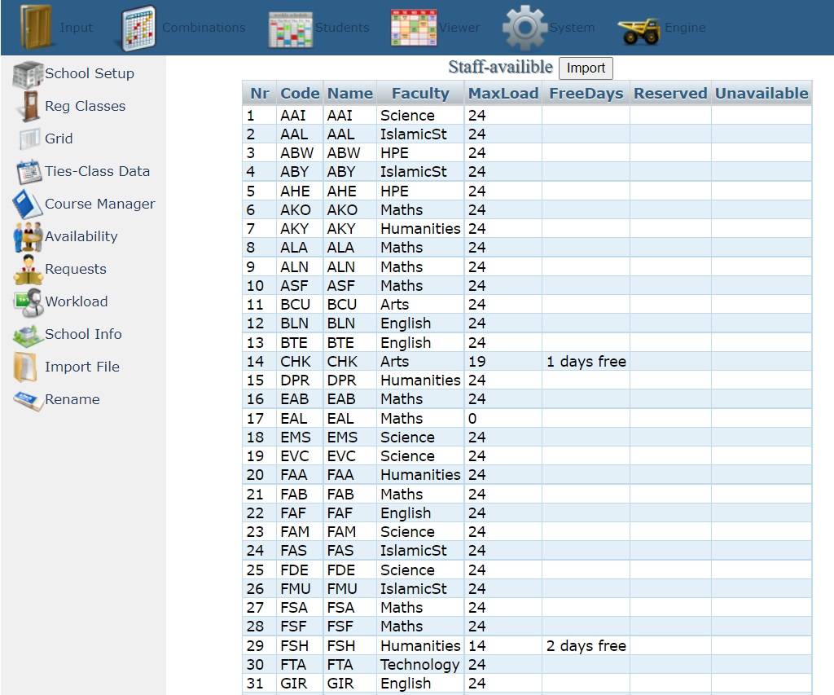This screenshot has height=695, width=834.
Task: Click the Workload sidebar icon
Action: (28, 302)
